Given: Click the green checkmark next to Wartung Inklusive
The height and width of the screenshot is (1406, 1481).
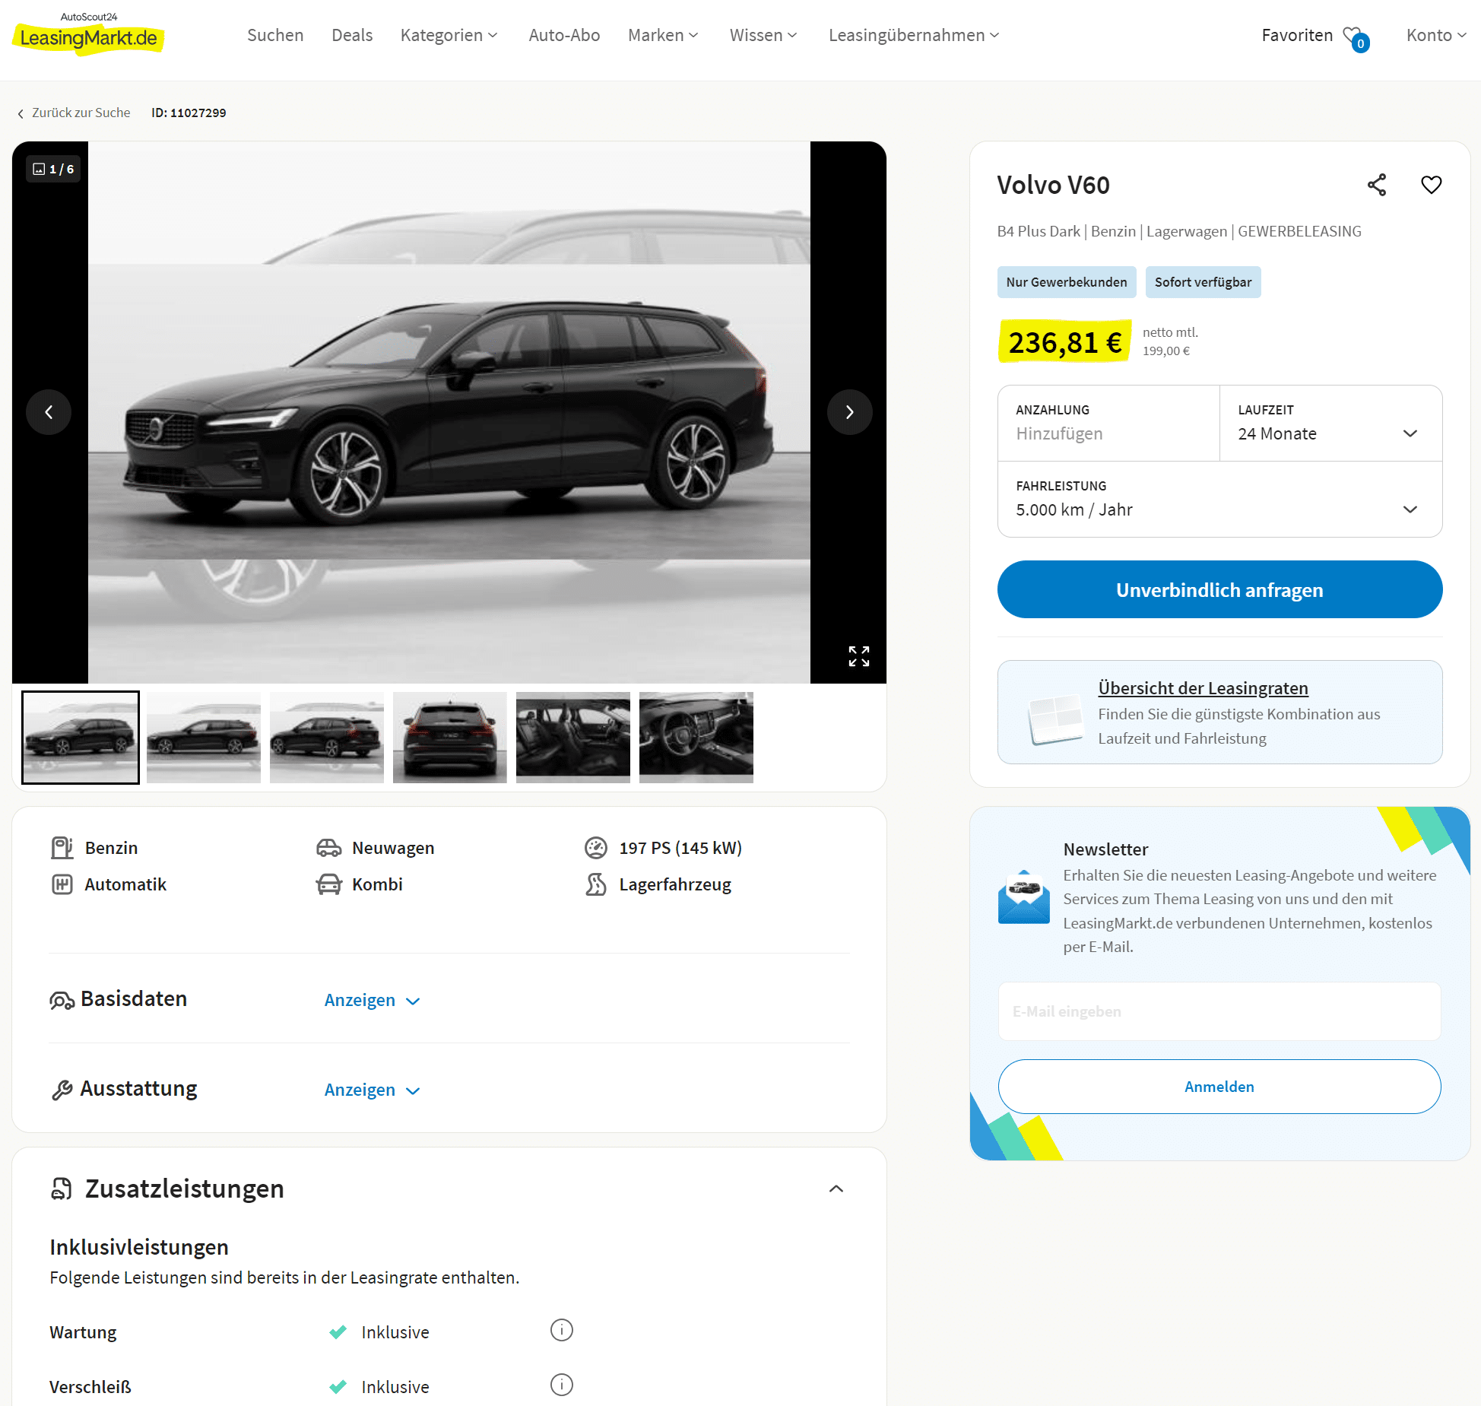Looking at the screenshot, I should (338, 1331).
